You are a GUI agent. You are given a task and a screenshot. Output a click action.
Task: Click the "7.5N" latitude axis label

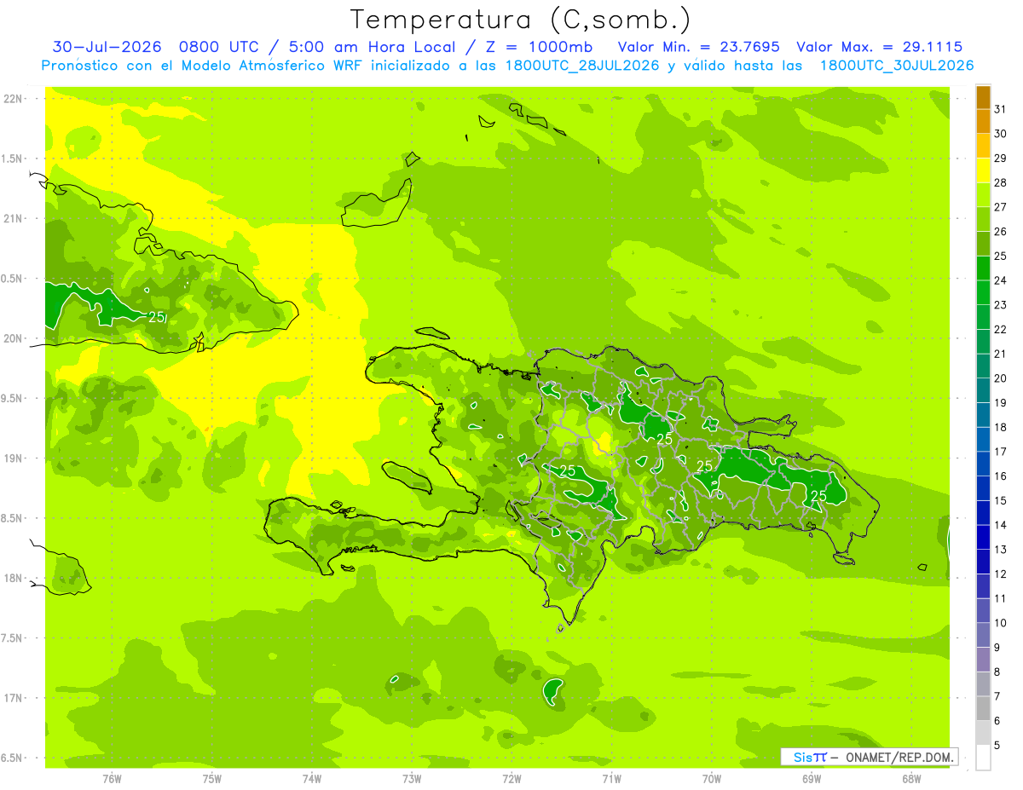pyautogui.click(x=13, y=638)
